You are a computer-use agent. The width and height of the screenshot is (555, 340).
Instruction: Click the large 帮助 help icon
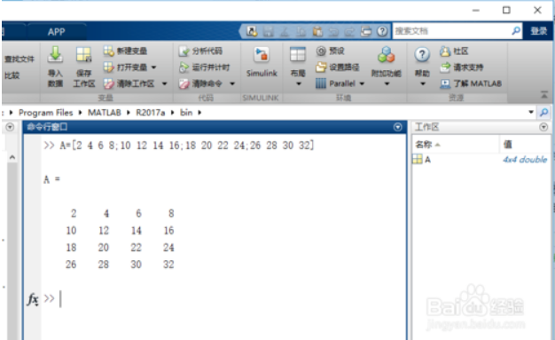click(422, 55)
